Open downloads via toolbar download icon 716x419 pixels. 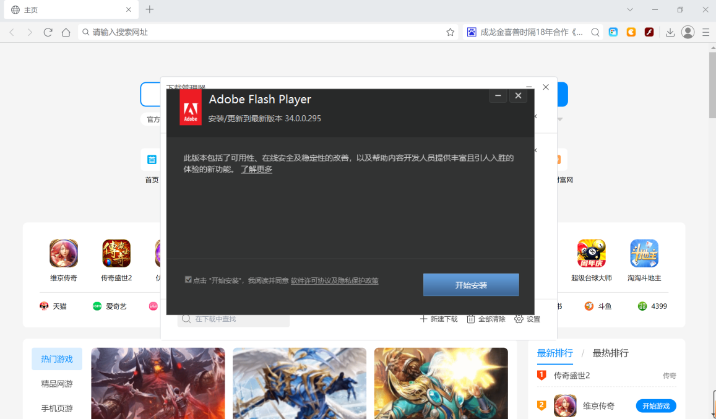click(670, 32)
